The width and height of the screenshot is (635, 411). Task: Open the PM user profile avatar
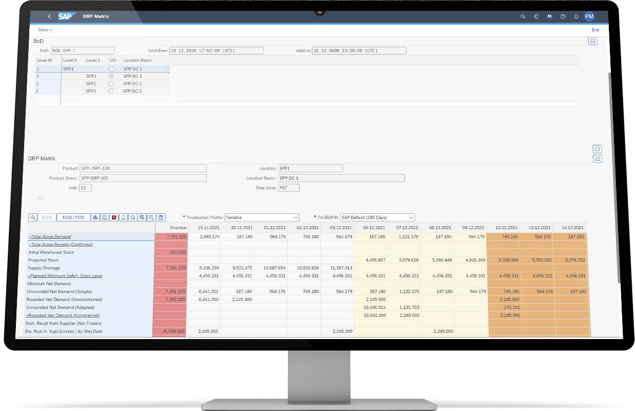pos(589,16)
